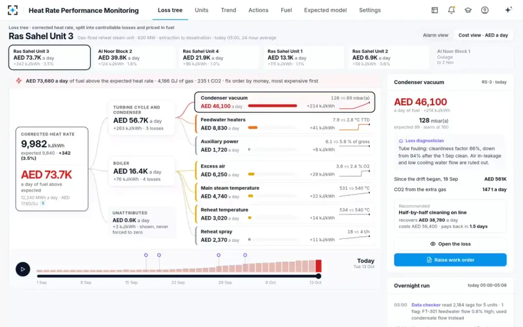Click the Open the loss button
Image resolution: width=523 pixels, height=327 pixels.
(450, 244)
